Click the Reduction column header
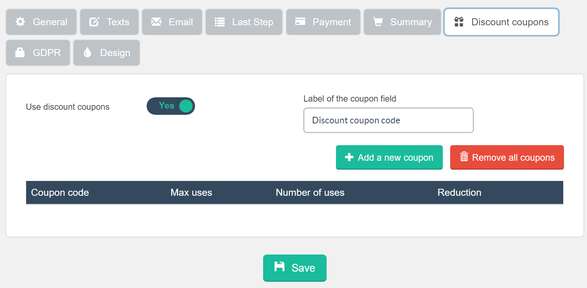This screenshot has height=288, width=587. pyautogui.click(x=459, y=192)
